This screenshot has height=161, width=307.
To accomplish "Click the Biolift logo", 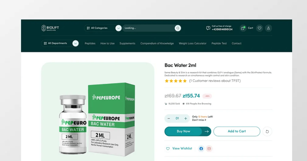I will point(50,28).
